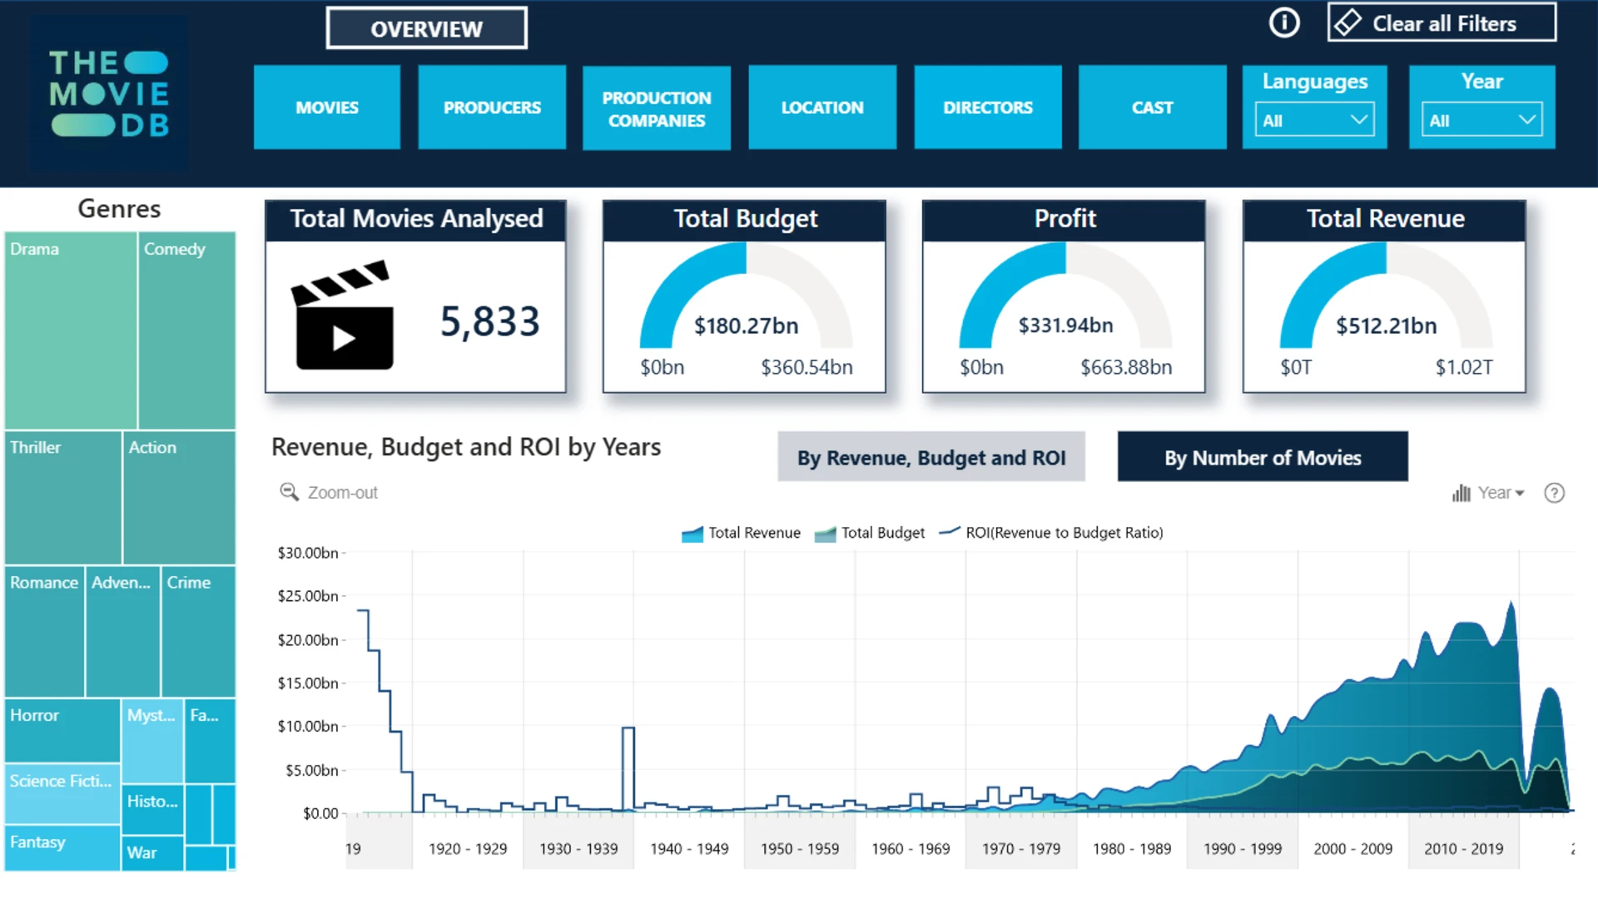Image resolution: width=1598 pixels, height=899 pixels.
Task: Click the $30.00bn axis label
Action: pos(308,553)
